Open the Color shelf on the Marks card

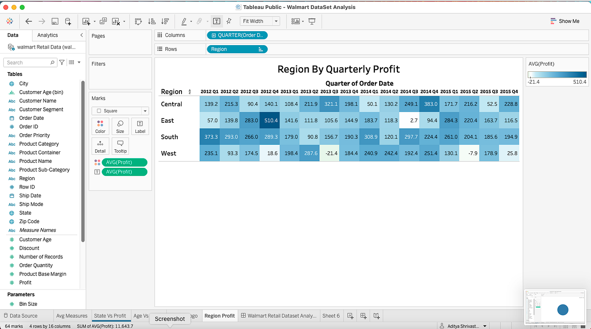[x=100, y=126]
